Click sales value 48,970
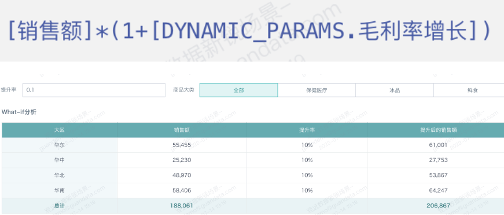 tap(182, 175)
